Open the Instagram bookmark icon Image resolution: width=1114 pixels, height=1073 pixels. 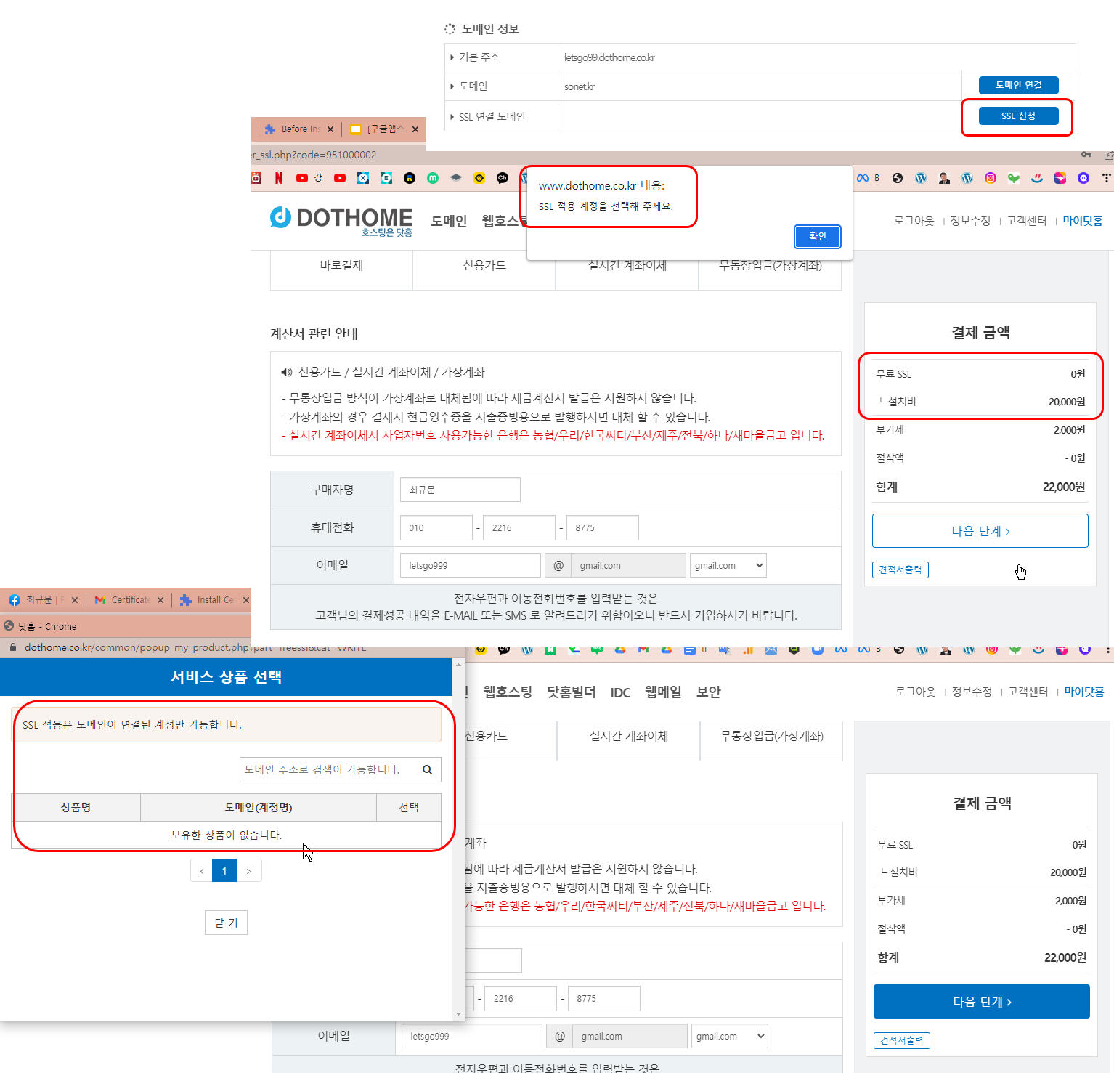(x=990, y=178)
